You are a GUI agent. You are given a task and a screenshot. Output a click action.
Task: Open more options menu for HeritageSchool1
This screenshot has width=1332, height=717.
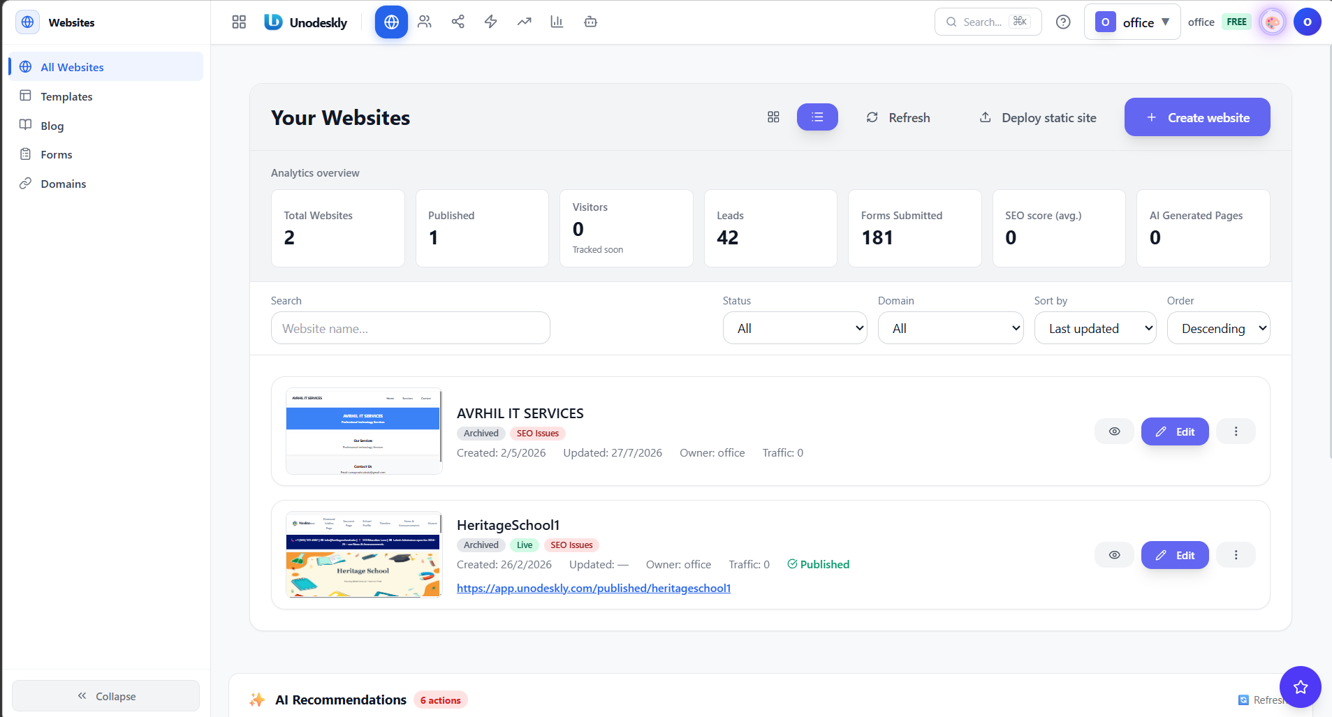click(1236, 555)
